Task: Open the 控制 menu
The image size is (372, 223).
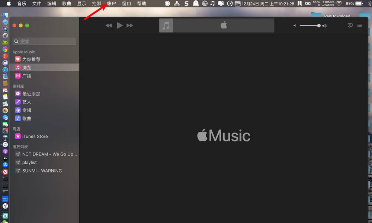Action: 97,4
